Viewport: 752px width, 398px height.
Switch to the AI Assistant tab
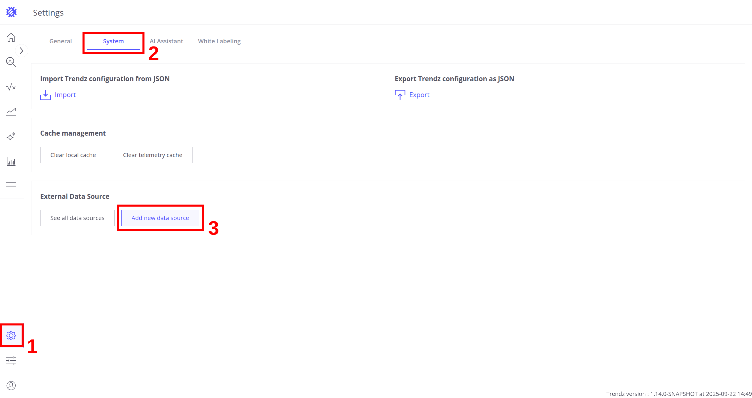(x=166, y=41)
